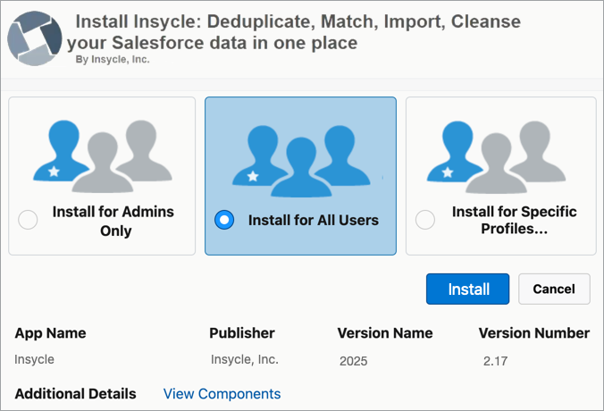Click the All Users group illustration
The width and height of the screenshot is (604, 411).
point(301,162)
